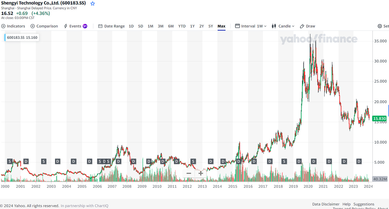Click the Candle chart-type icon
Viewport: 389px width, 209px height.
click(x=273, y=26)
